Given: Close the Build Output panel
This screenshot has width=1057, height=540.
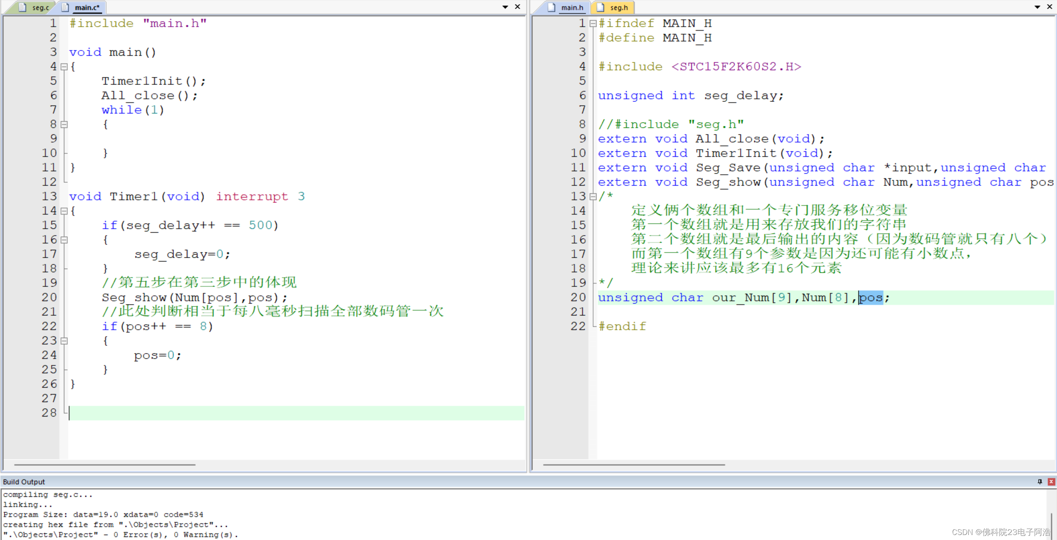Looking at the screenshot, I should coord(1051,481).
